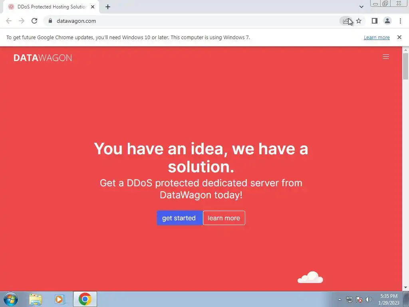This screenshot has height=307, width=409.
Task: Expand the tab search chevron
Action: [361, 7]
